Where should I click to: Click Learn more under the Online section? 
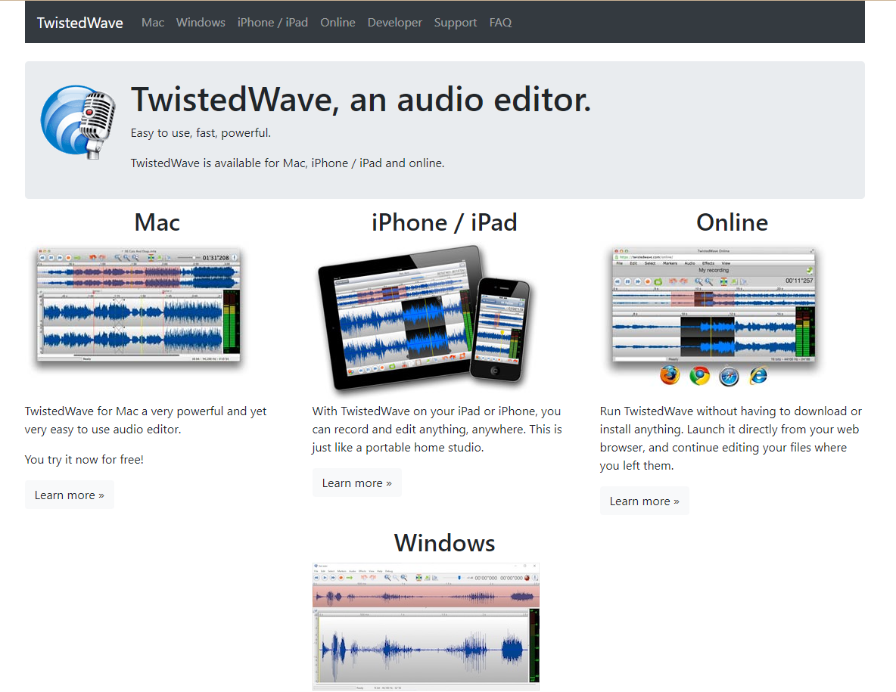pyautogui.click(x=644, y=500)
